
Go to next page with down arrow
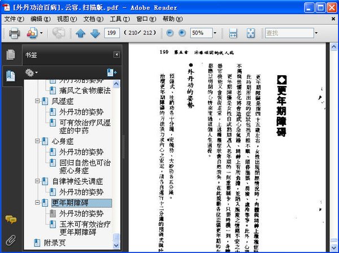[95, 33]
